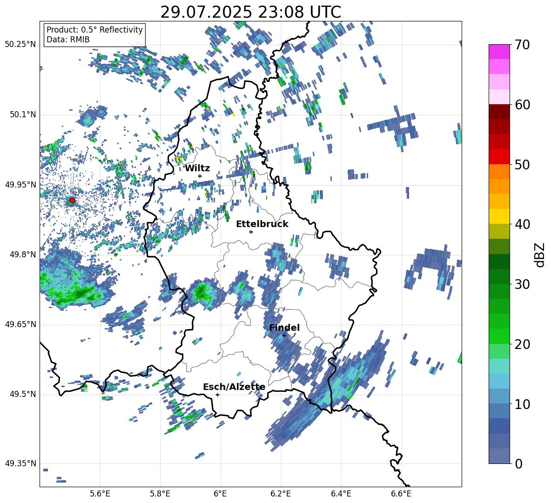
Task: Click the 49.8°N latitude label
Action: pyautogui.click(x=23, y=255)
